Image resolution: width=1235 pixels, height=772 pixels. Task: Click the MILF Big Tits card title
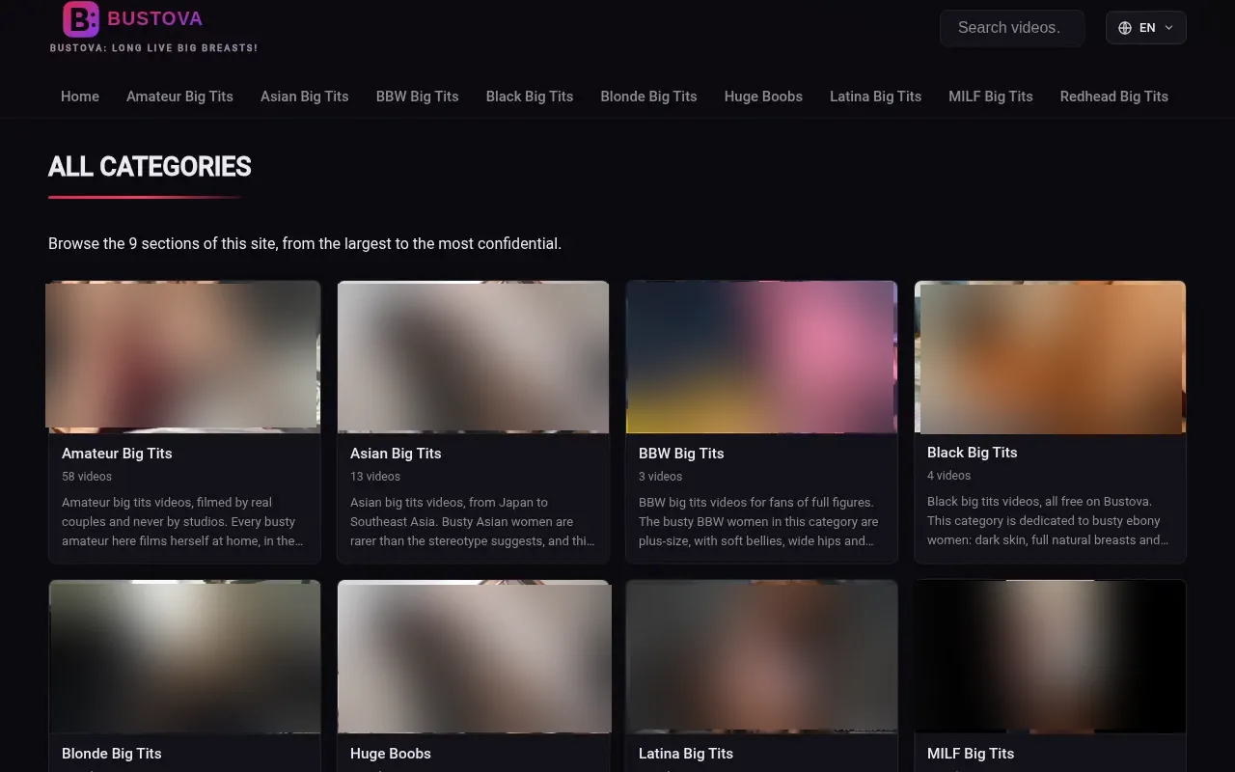971,754
